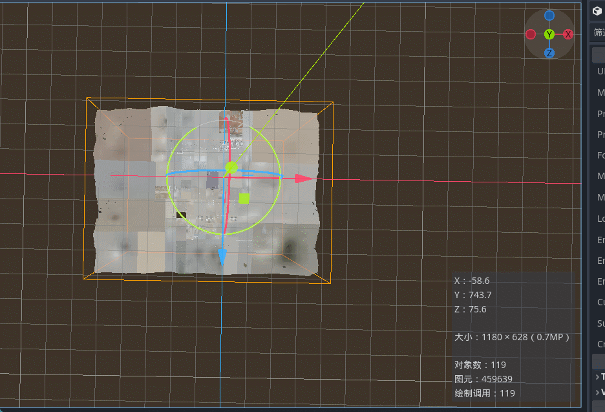Click the green center dot of transform gizmo
The image size is (605, 412).
click(x=231, y=168)
